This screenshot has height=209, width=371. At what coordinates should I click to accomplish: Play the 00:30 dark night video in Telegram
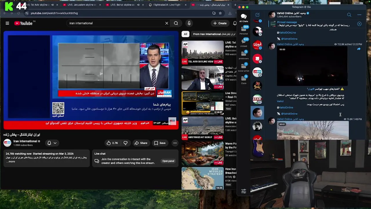[312, 66]
